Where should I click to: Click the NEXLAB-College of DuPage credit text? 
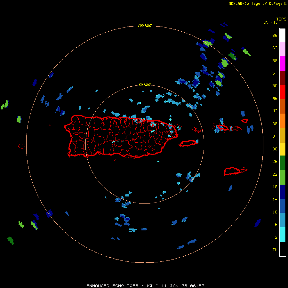[255, 4]
